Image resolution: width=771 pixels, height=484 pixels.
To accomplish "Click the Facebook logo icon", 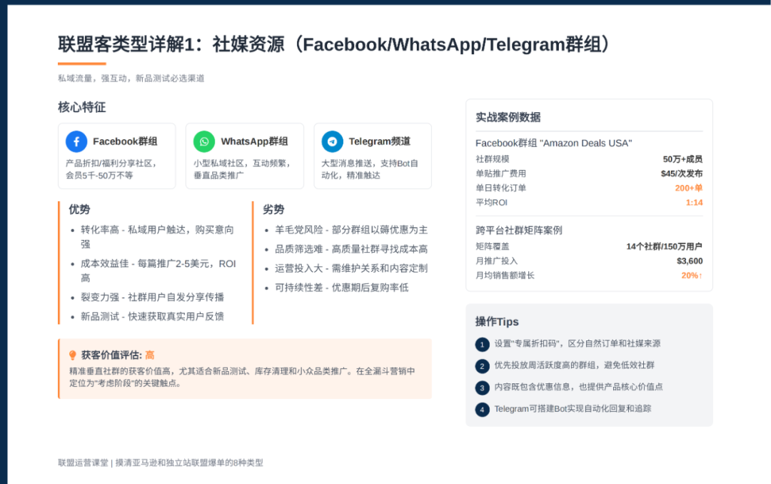I will point(76,141).
